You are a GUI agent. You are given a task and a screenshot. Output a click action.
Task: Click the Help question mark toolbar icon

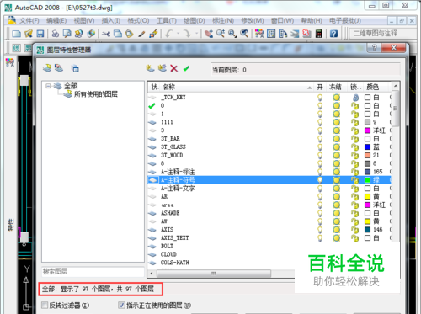pos(333,34)
